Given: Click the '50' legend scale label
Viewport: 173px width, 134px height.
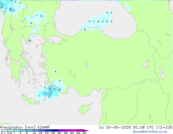Looking at the screenshot, I should [84, 133].
